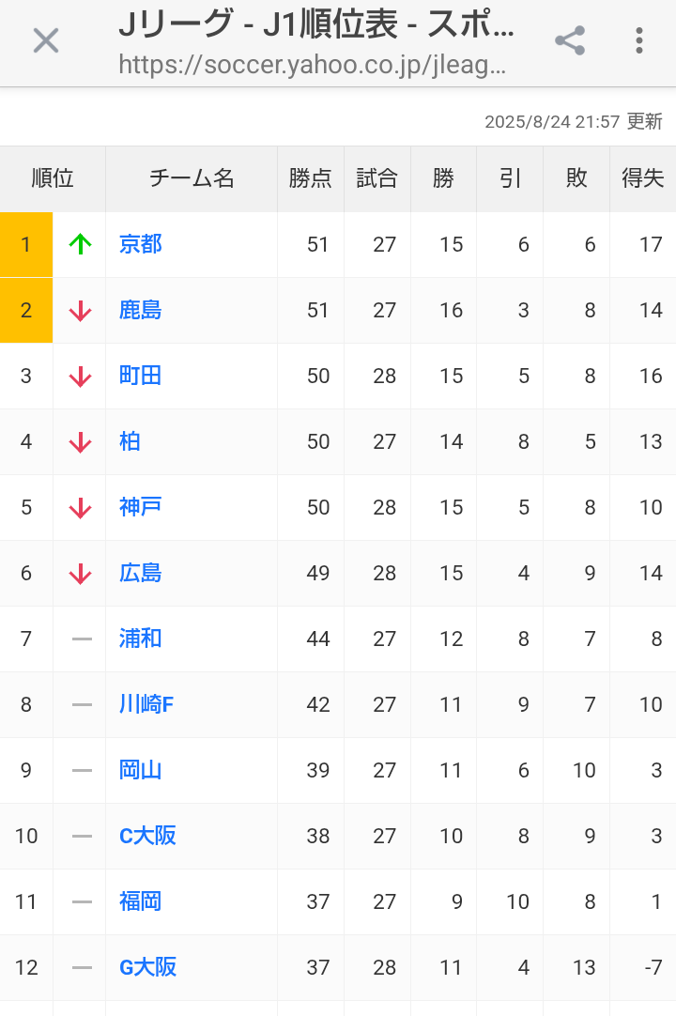Tap the share icon in header

pos(570,40)
